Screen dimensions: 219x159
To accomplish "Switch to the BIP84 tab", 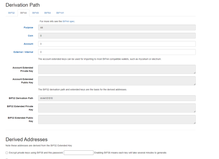I will [x=47, y=13].
